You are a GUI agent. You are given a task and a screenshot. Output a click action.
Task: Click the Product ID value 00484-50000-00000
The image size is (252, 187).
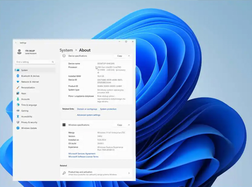coord(109,86)
